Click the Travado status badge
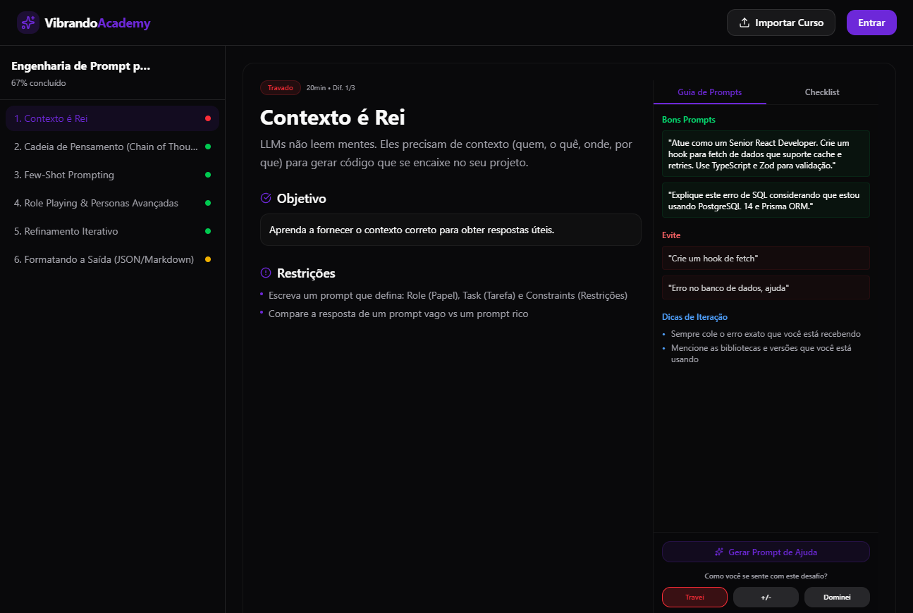Viewport: 913px width, 613px height. point(281,88)
